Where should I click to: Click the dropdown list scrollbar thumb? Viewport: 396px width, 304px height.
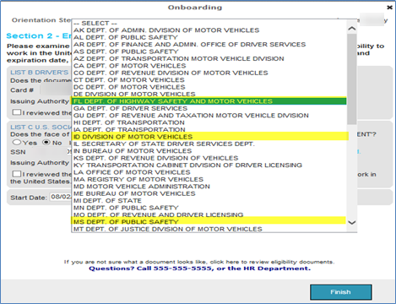tap(352, 79)
